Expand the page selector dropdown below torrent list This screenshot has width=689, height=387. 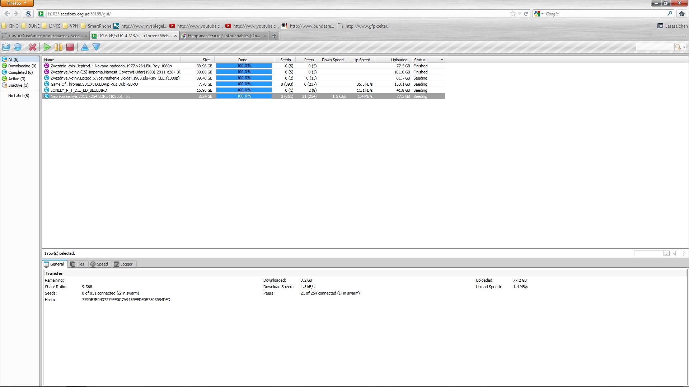(x=666, y=254)
